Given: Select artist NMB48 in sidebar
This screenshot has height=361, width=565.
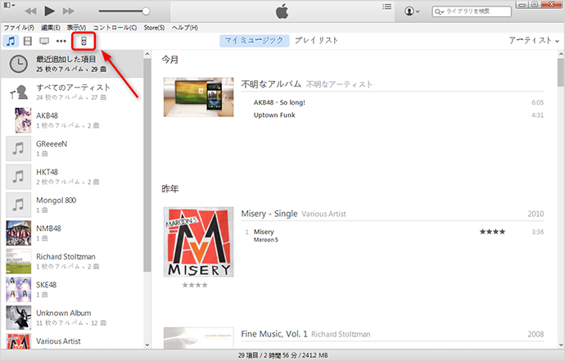Looking at the screenshot, I should click(x=72, y=232).
